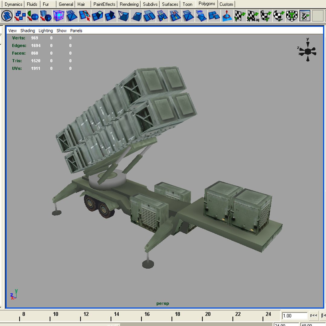
Task: Open the UV Texture Editor shelf icon
Action: [x=305, y=16]
